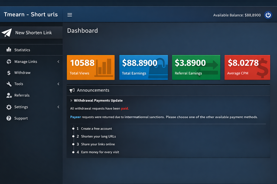Click the 10588 views value

point(82,63)
